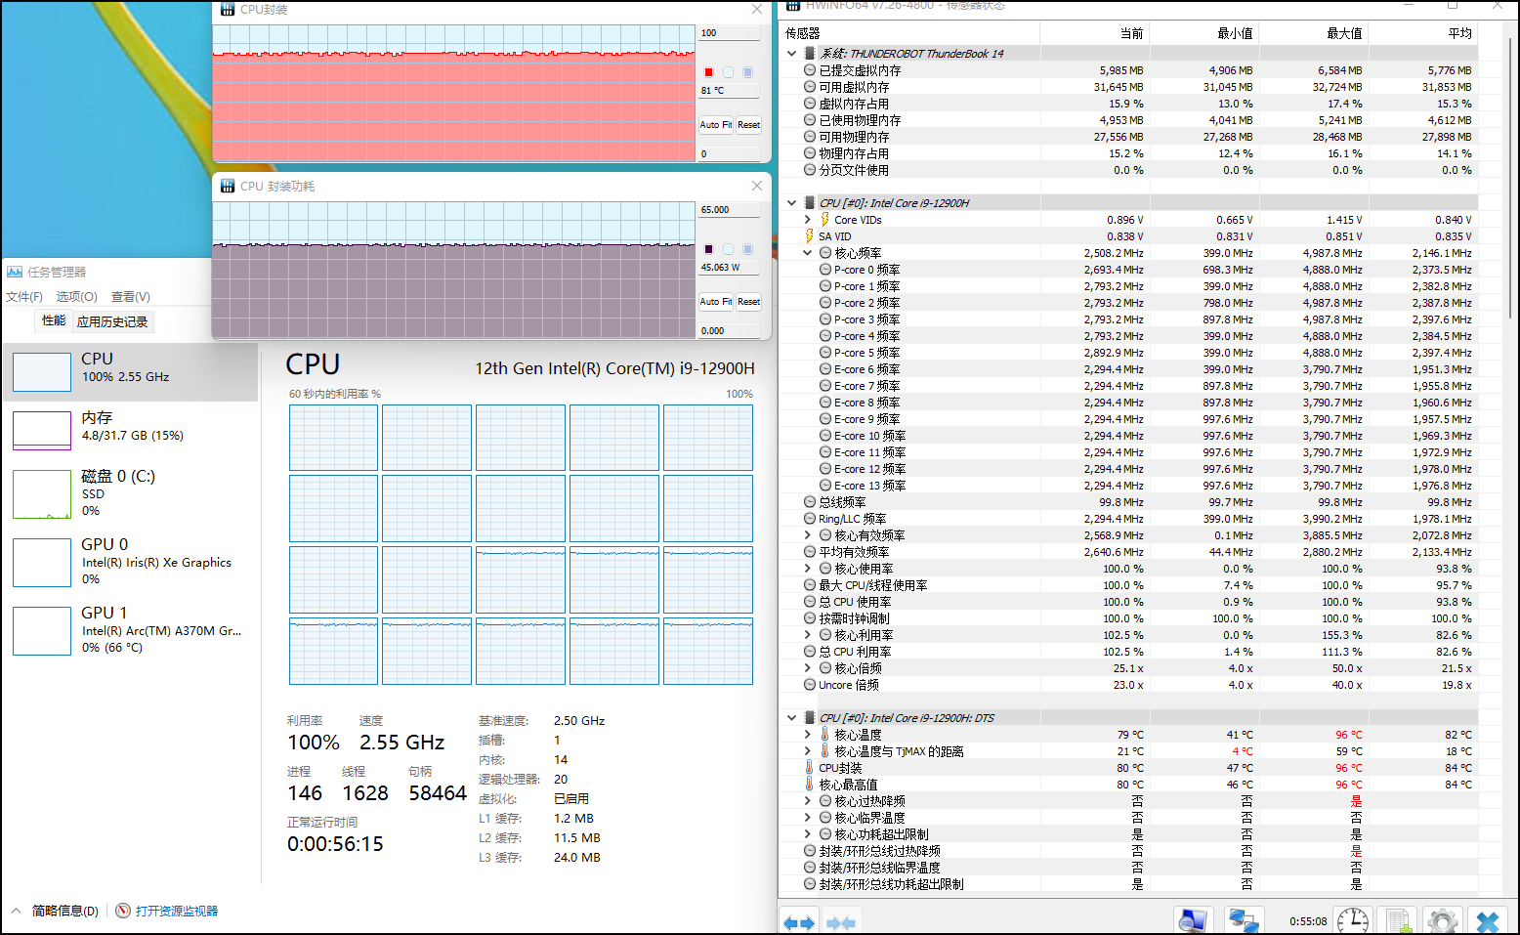Image resolution: width=1520 pixels, height=935 pixels.
Task: Collapse the THUNDEROBOT ThunderBook 14 system group
Action: 791,54
